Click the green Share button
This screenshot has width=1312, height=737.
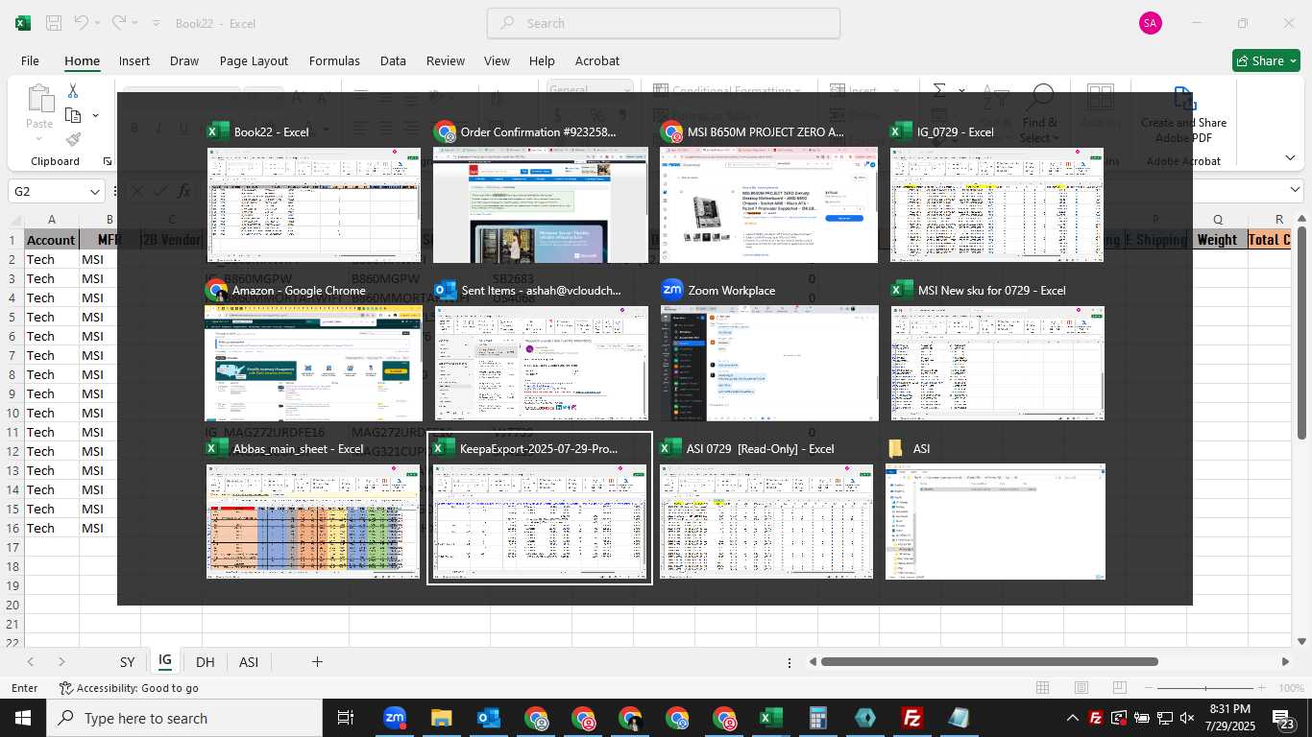pyautogui.click(x=1266, y=60)
